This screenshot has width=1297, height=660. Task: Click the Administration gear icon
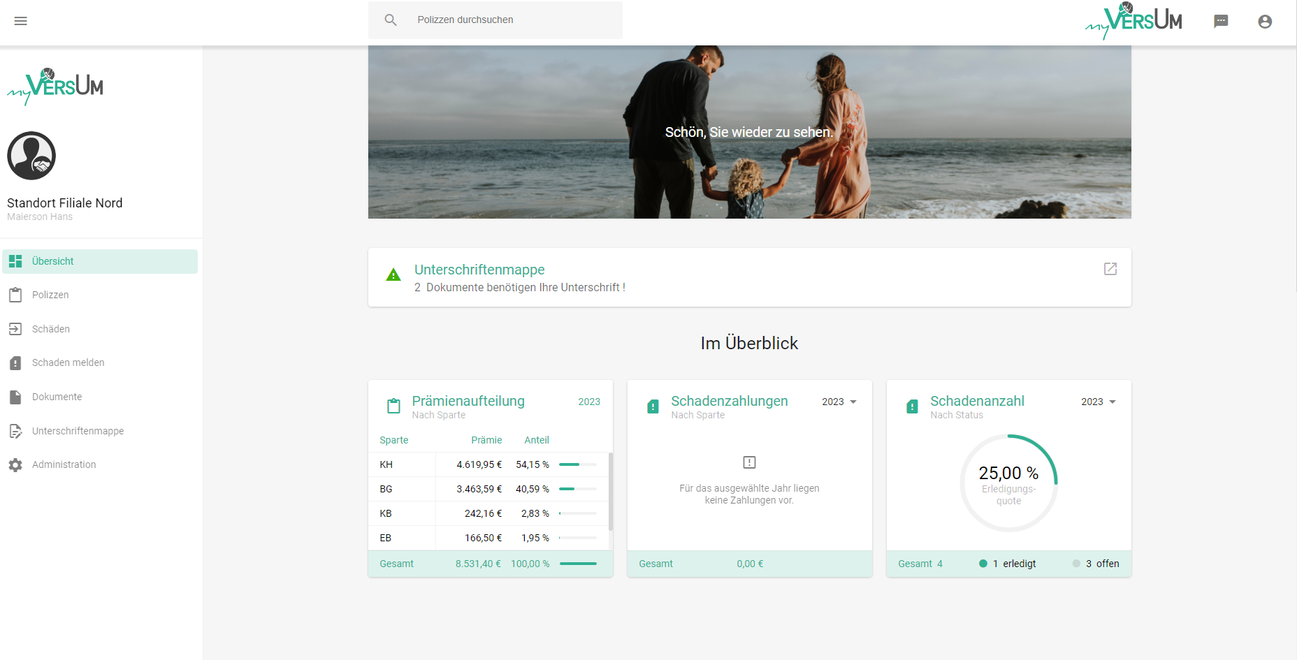coord(15,465)
